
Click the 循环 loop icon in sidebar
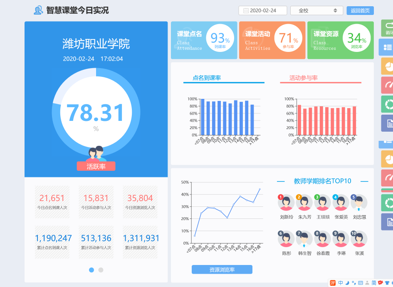[388, 28]
